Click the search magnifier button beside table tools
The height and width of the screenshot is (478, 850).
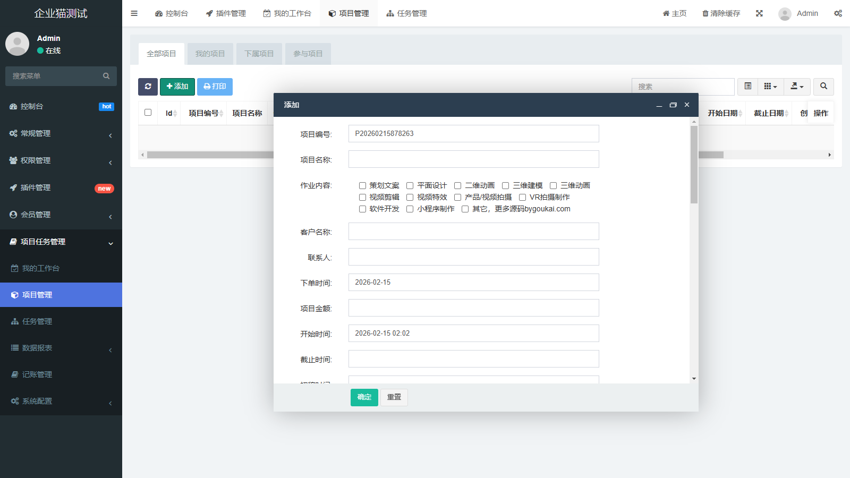823,87
